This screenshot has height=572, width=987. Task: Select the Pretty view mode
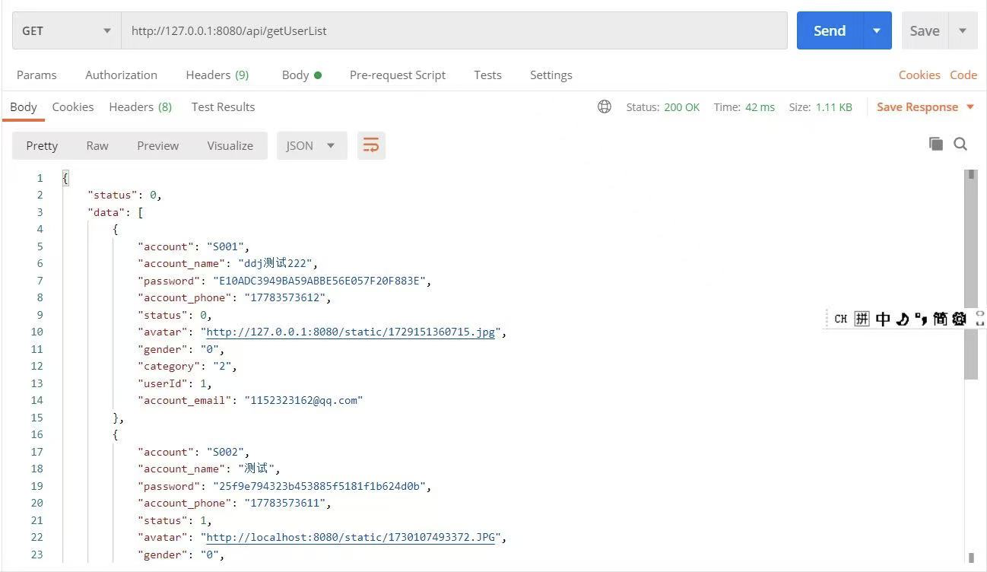pyautogui.click(x=42, y=145)
